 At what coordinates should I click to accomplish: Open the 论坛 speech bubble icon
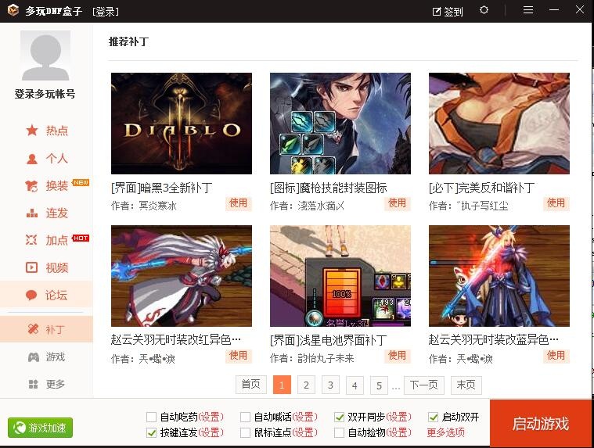(x=31, y=295)
